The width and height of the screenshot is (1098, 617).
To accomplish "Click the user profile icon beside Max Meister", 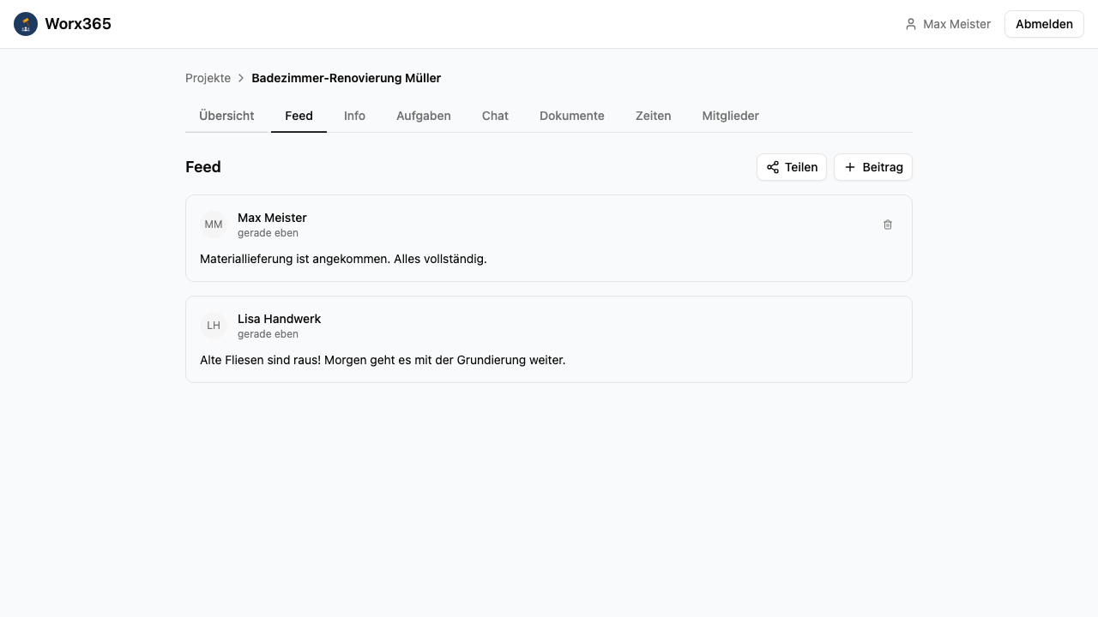I will 911,24.
